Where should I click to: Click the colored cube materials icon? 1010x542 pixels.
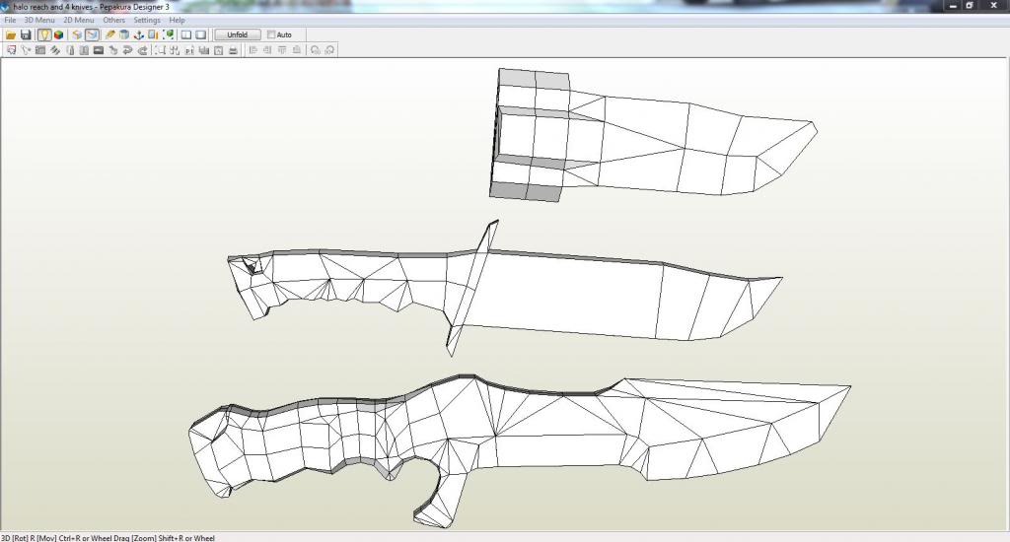click(58, 34)
